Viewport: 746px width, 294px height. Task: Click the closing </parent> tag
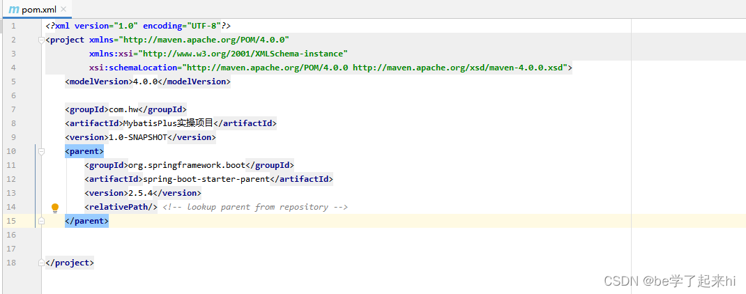(87, 221)
